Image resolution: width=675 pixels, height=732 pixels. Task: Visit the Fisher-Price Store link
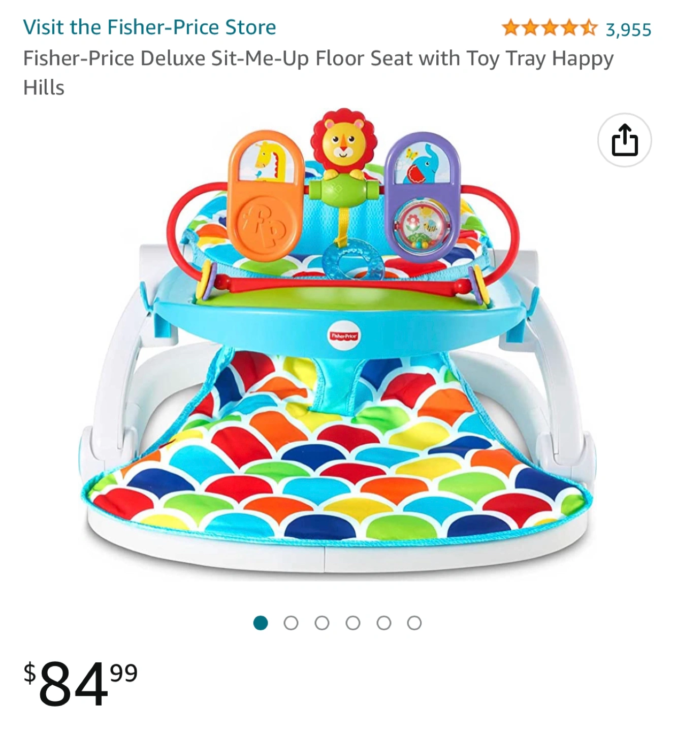pyautogui.click(x=149, y=27)
